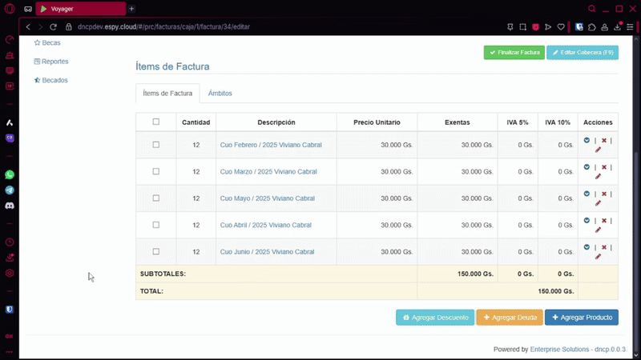
Task: Switch to the Ámbitos tab
Action: (x=220, y=94)
